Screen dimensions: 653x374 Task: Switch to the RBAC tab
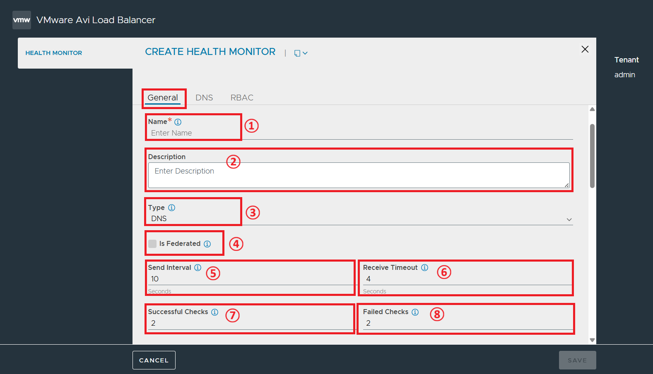[242, 98]
